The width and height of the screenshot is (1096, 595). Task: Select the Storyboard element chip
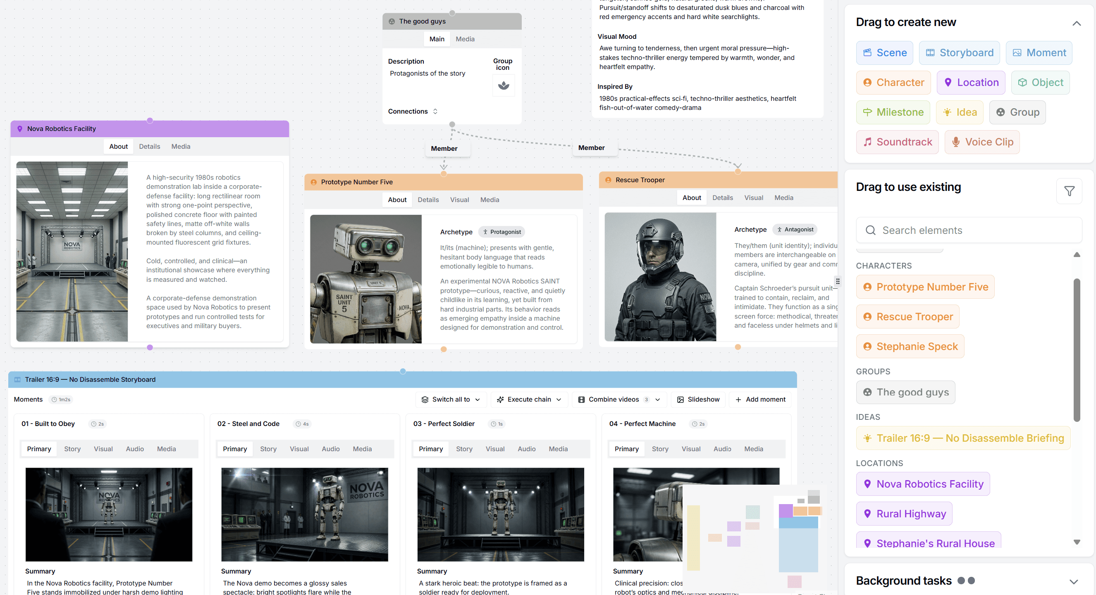(960, 53)
